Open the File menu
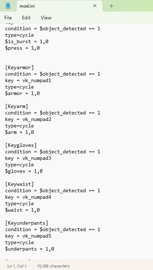The height and width of the screenshot is (270, 153). [x=8, y=18]
